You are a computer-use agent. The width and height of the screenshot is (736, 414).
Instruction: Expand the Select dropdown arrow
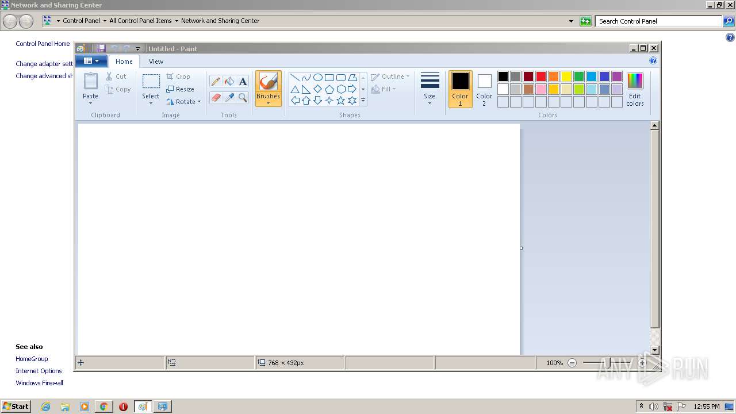(151, 103)
